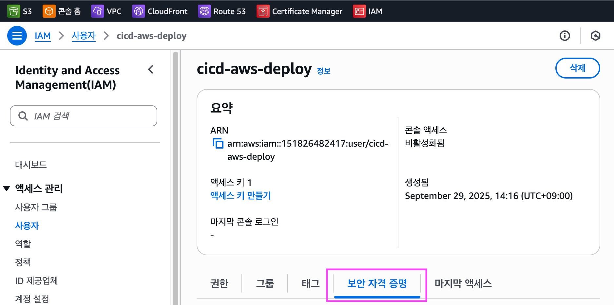Open 역할 in the side navigation

pos(23,244)
